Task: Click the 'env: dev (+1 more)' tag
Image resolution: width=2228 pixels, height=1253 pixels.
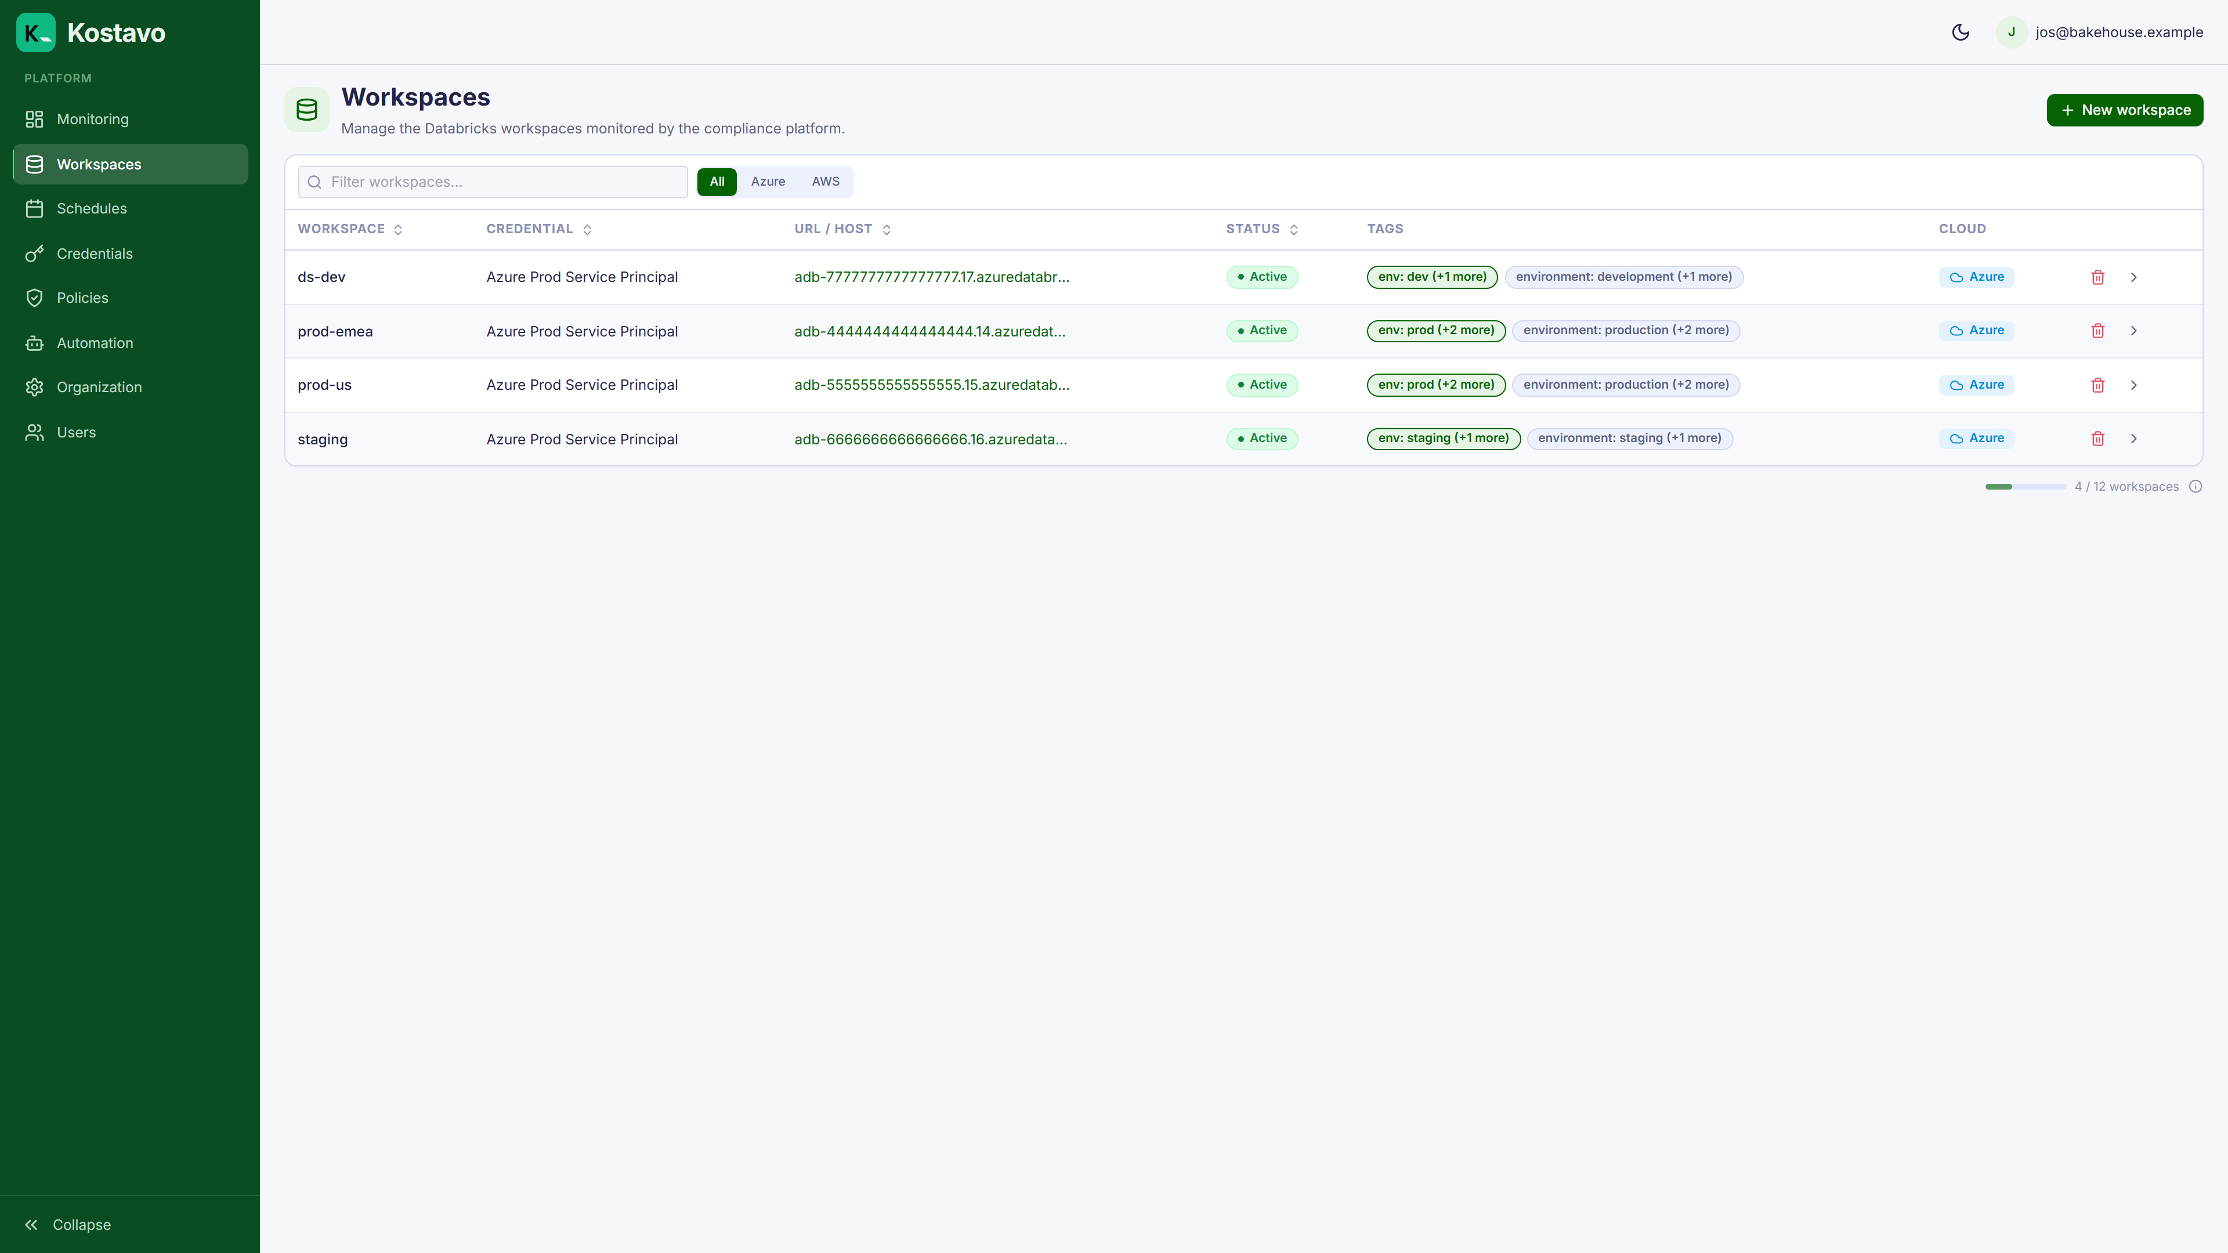Action: coord(1433,277)
